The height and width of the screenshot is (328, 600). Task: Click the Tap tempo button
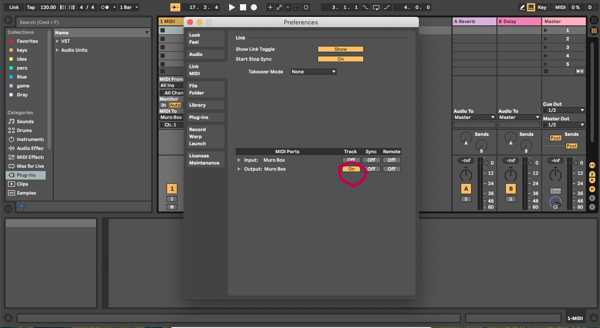click(31, 8)
